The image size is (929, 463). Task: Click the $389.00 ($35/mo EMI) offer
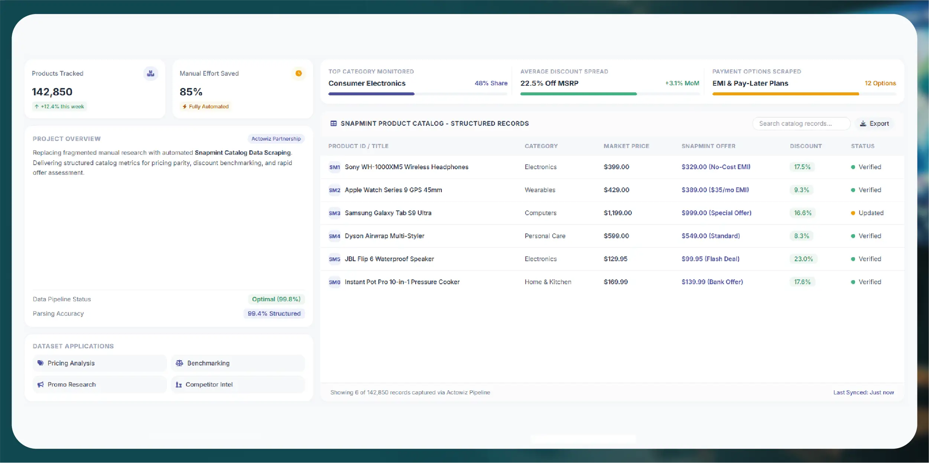(x=715, y=190)
